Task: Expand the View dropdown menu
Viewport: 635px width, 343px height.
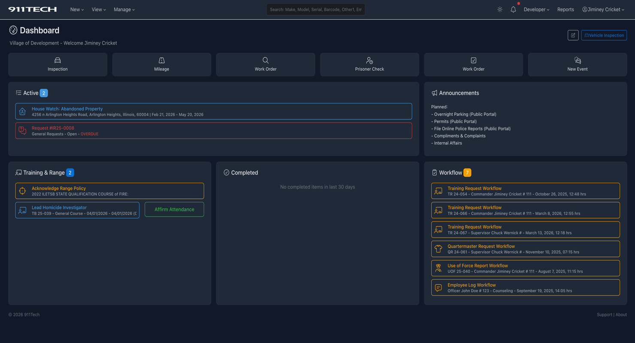Action: point(99,9)
